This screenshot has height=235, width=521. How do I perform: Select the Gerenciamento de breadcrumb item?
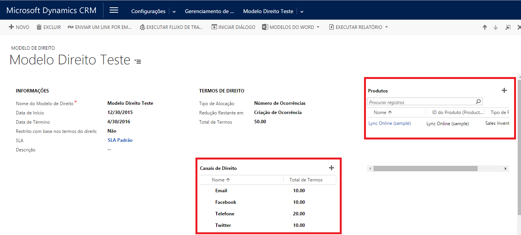point(209,11)
